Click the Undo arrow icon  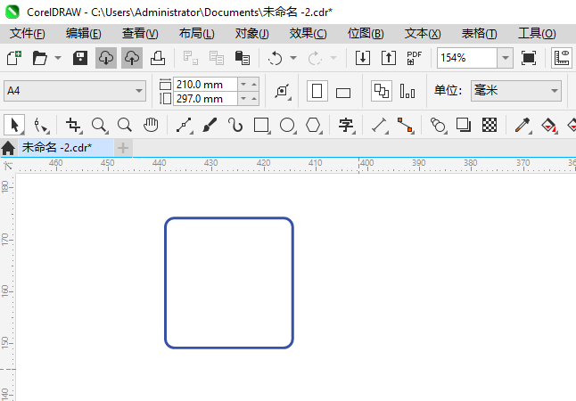pyautogui.click(x=276, y=58)
